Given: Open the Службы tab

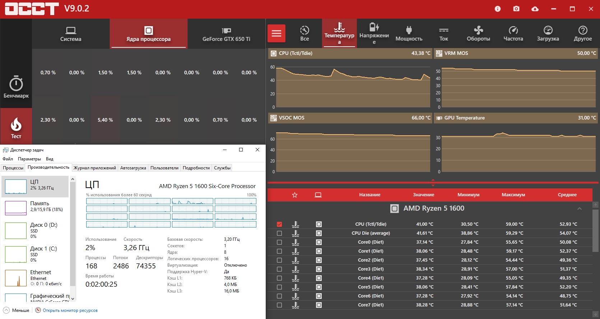Looking at the screenshot, I should tap(222, 168).
